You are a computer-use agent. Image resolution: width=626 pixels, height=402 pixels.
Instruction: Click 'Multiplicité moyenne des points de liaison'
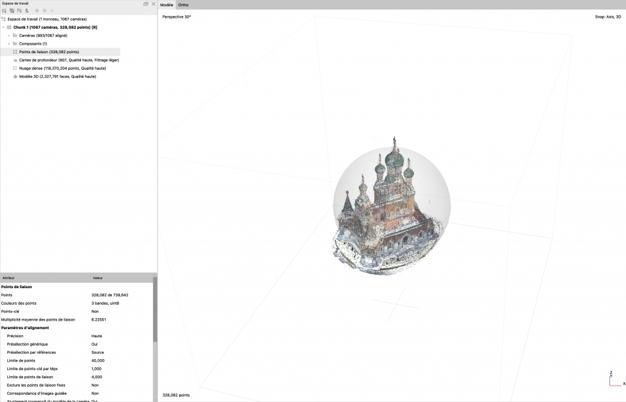(38, 319)
